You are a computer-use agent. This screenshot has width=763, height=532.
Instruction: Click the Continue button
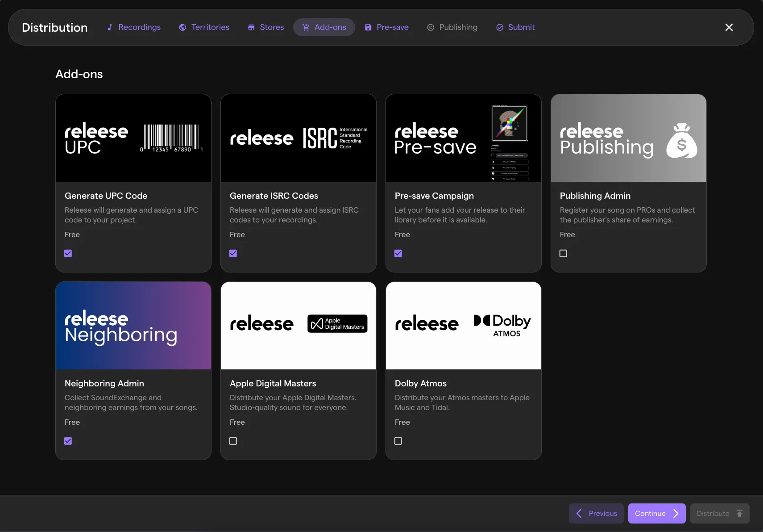tap(657, 514)
